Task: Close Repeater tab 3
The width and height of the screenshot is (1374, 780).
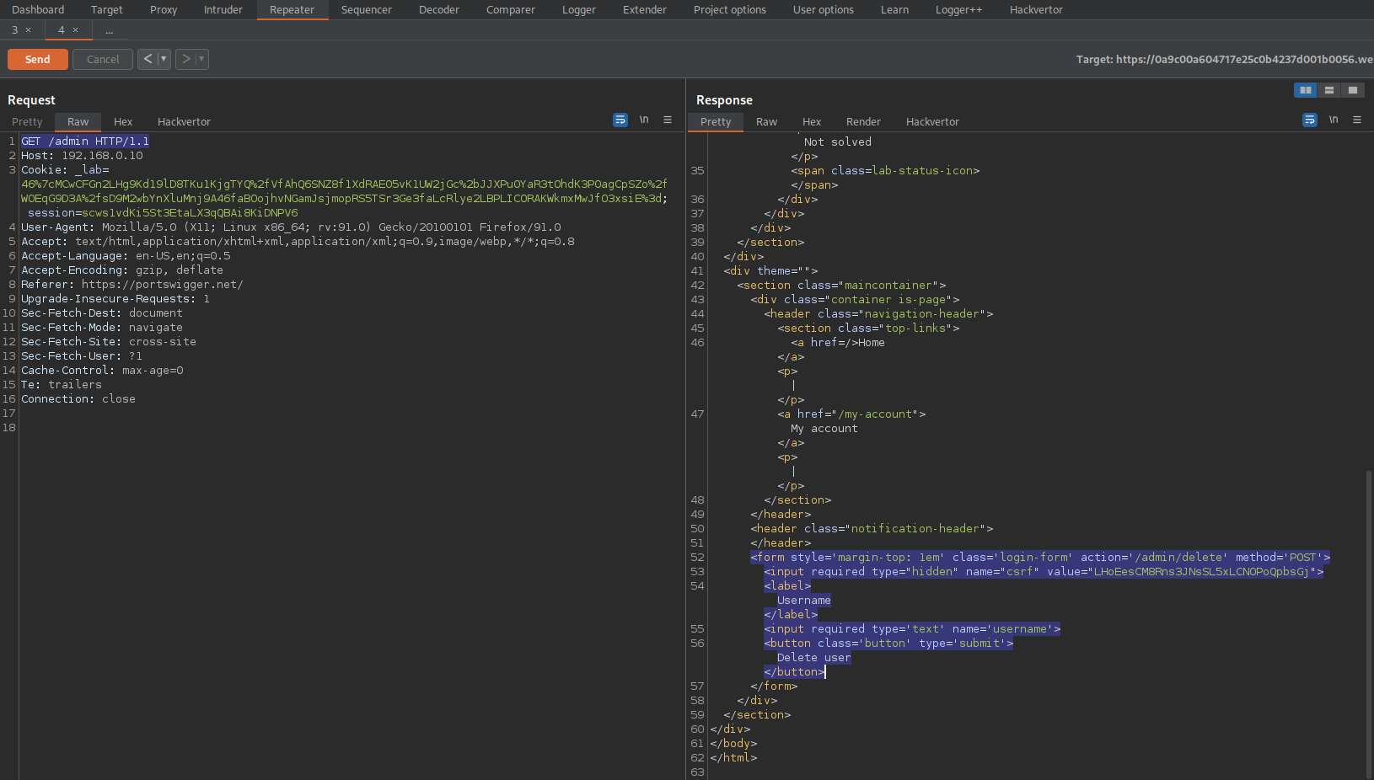Action: (x=29, y=30)
